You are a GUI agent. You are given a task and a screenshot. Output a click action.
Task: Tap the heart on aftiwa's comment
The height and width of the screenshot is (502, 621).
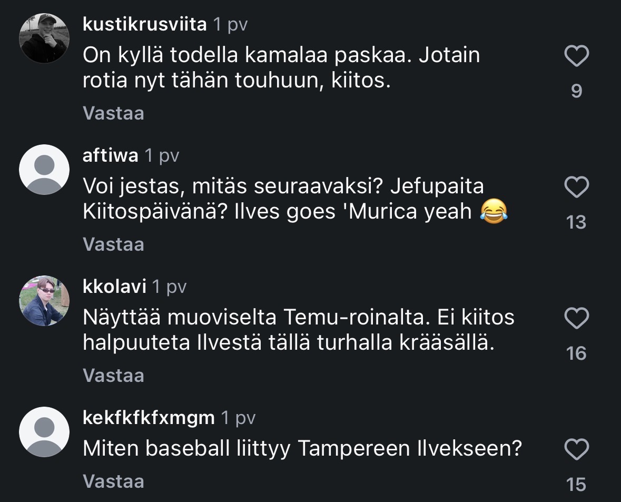pos(576,187)
